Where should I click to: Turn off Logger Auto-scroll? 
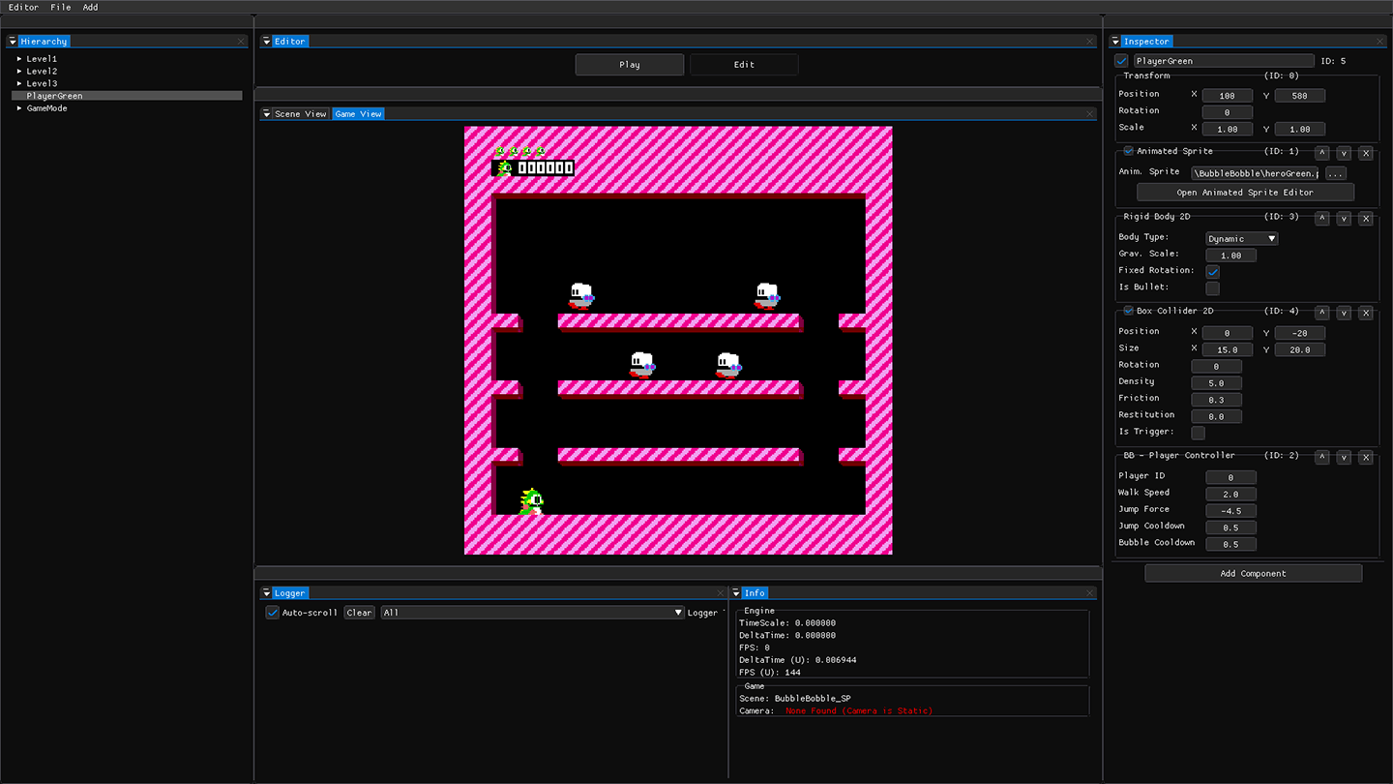pos(273,613)
